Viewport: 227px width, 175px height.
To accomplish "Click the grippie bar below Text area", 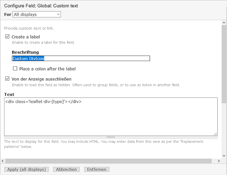I will [x=111, y=137].
